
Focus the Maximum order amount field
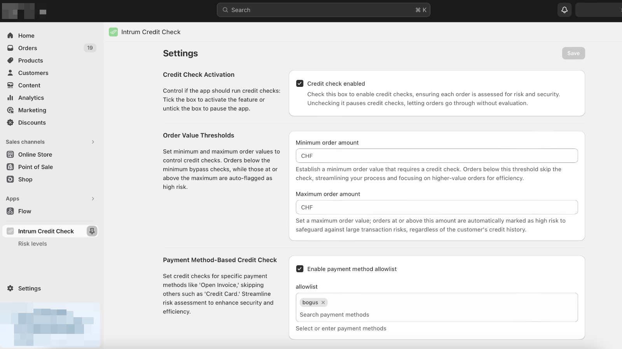[x=437, y=207]
